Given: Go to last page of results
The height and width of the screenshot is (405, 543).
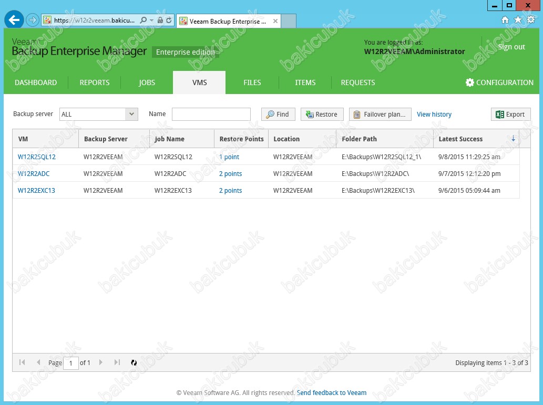Looking at the screenshot, I should (x=117, y=362).
